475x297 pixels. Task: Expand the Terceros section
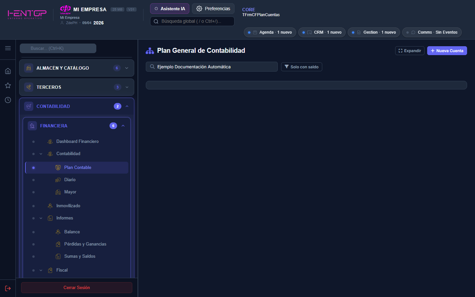click(127, 87)
